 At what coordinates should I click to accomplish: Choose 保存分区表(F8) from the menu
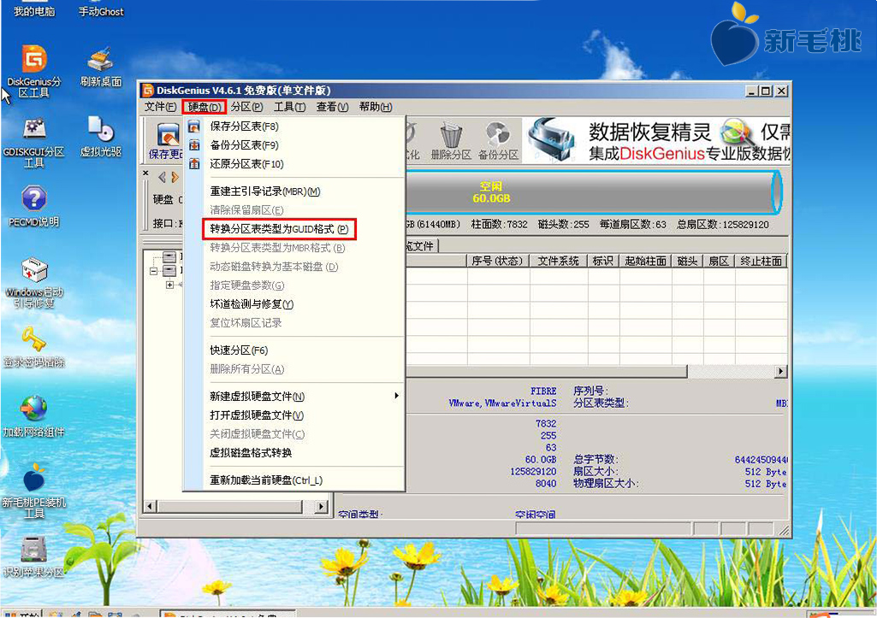294,127
